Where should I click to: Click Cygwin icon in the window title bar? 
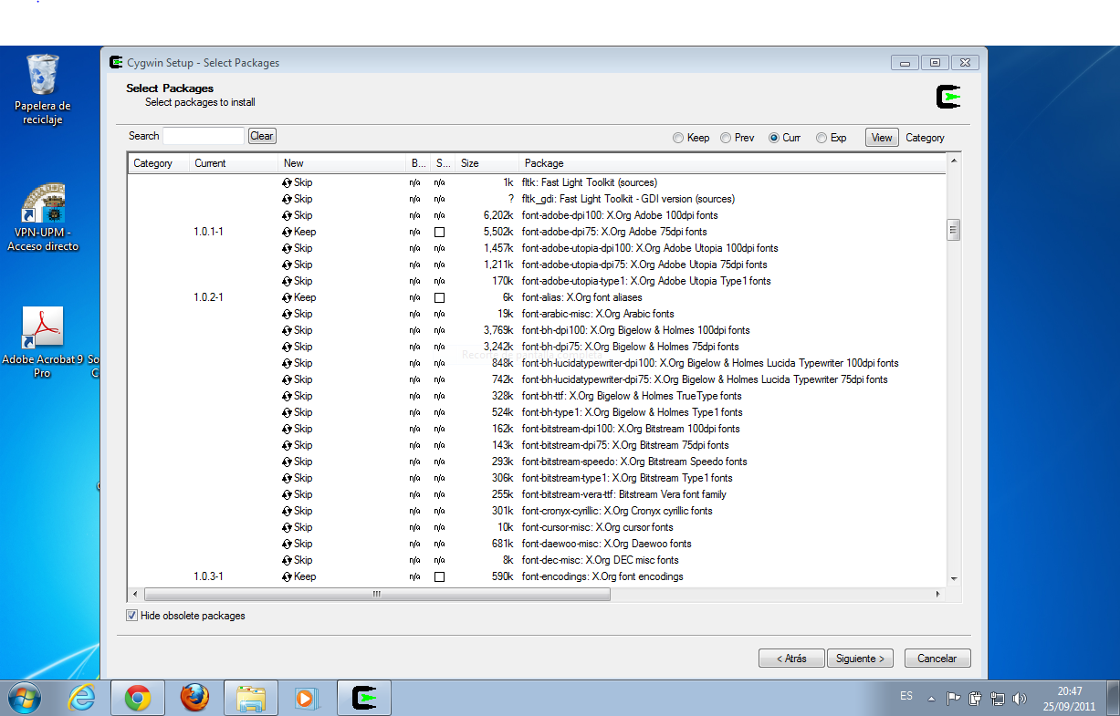(116, 63)
